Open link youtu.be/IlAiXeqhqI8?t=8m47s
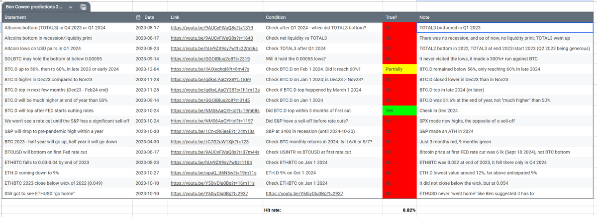597x217 pixels. (210, 69)
